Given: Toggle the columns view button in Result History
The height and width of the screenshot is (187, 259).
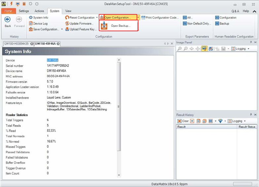Looking at the screenshot, I should (210, 121).
